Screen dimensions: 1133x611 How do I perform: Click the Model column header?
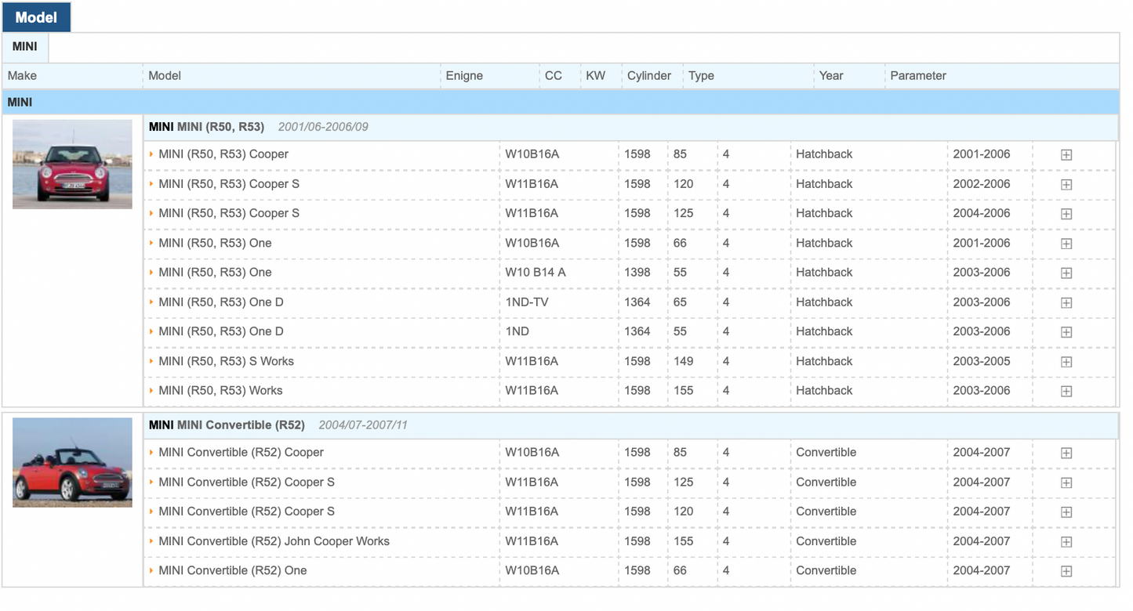(165, 76)
